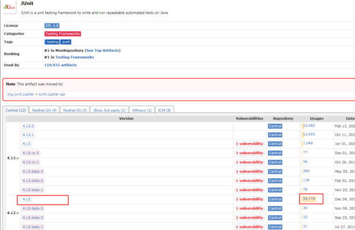Screen dimensions: 355x230
Task: Open version 4.13 release
Action: [x=26, y=144]
